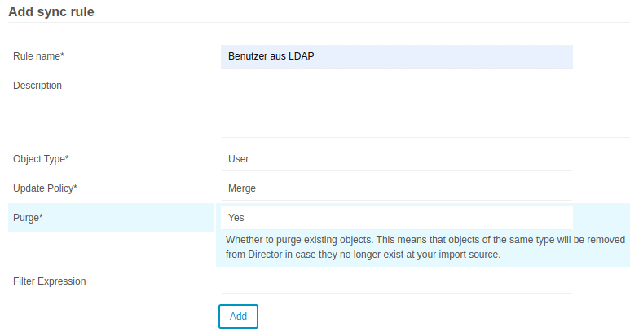Screen dimensions: 630x332
Task: Click the 'User' value in Object Type
Action: click(x=239, y=159)
